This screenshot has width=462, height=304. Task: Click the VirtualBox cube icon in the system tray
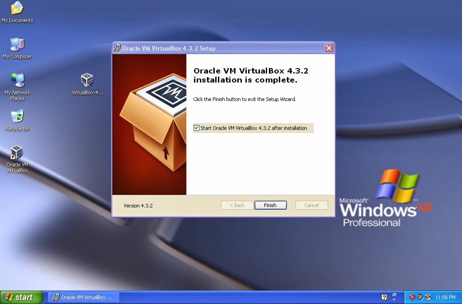point(428,297)
